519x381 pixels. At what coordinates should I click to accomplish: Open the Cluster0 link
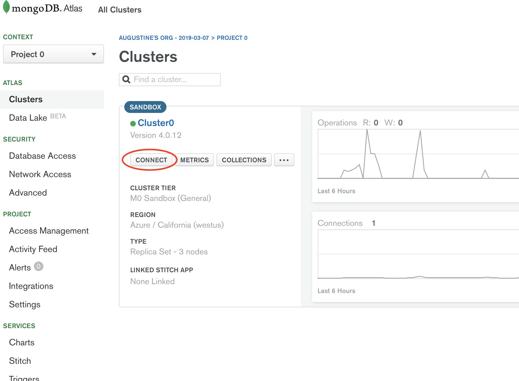click(x=156, y=123)
